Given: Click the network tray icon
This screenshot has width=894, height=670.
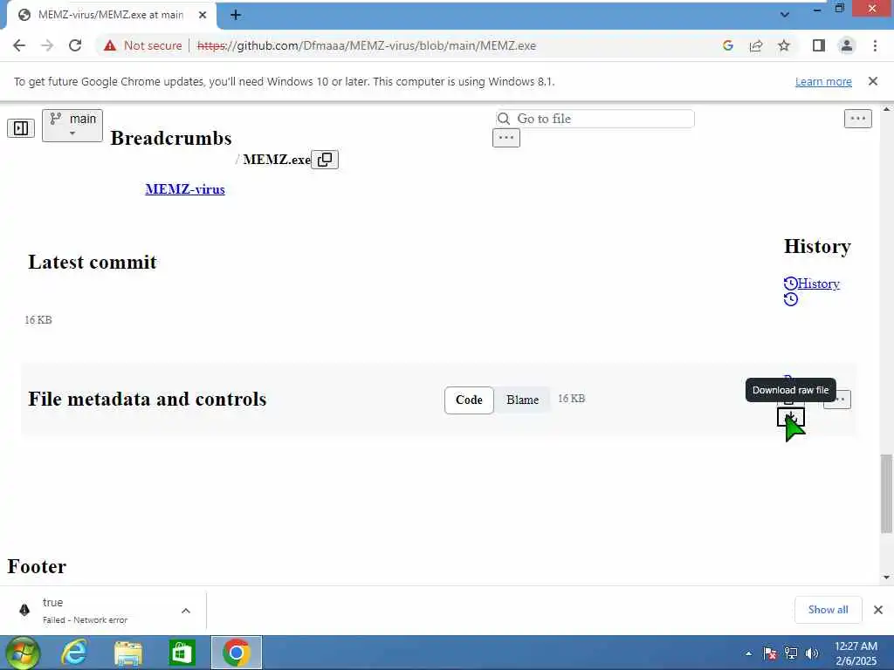Looking at the screenshot, I should (791, 653).
